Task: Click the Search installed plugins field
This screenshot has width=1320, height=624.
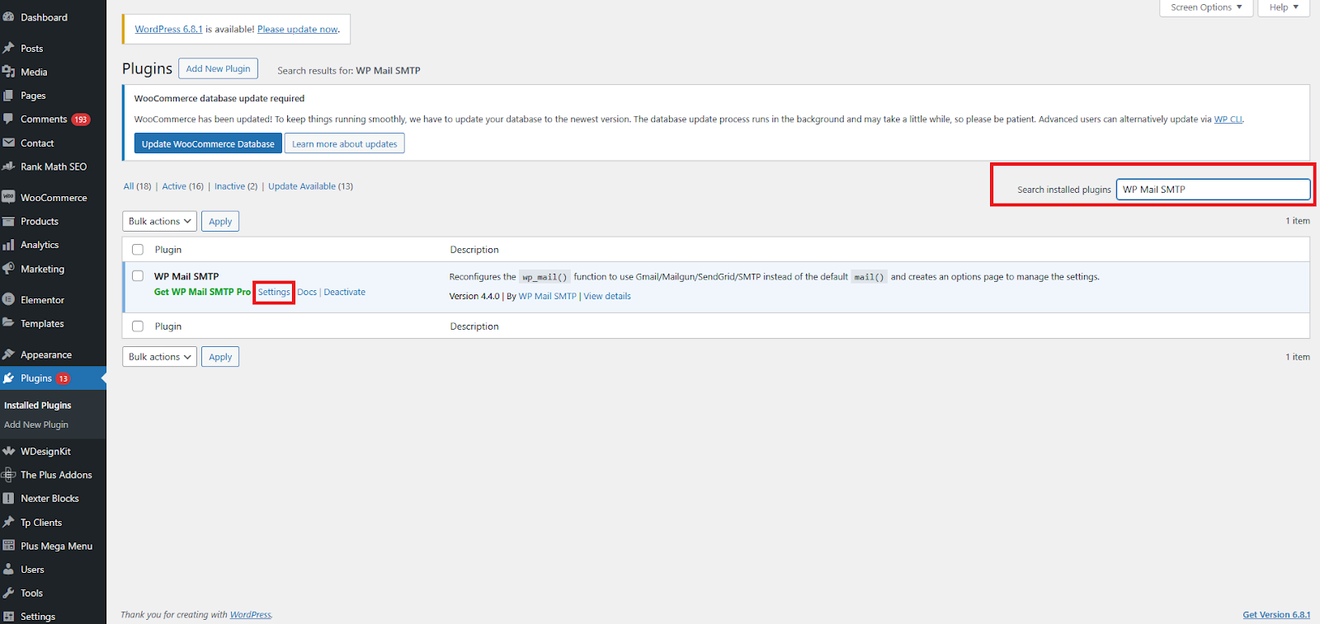Action: coord(1213,190)
